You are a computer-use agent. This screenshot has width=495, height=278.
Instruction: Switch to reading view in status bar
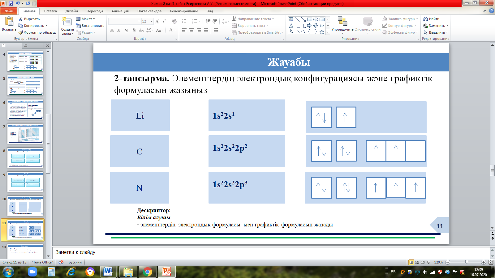click(423, 262)
